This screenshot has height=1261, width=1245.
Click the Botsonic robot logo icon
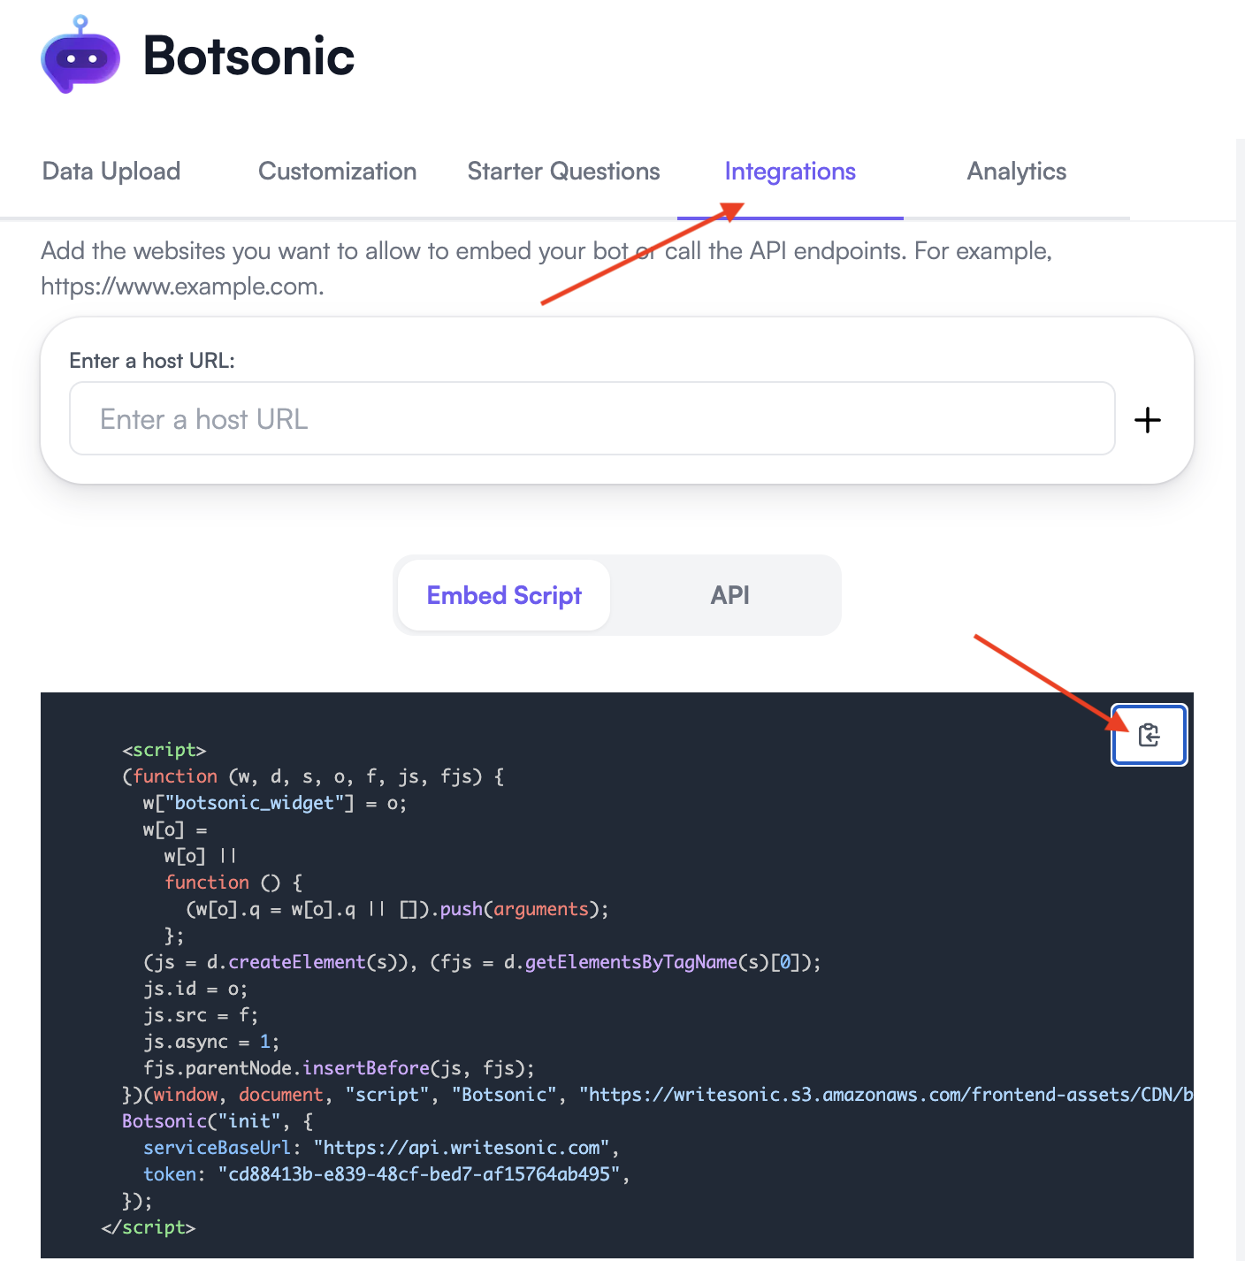(80, 55)
